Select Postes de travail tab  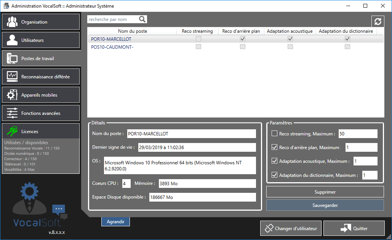[x=41, y=58]
